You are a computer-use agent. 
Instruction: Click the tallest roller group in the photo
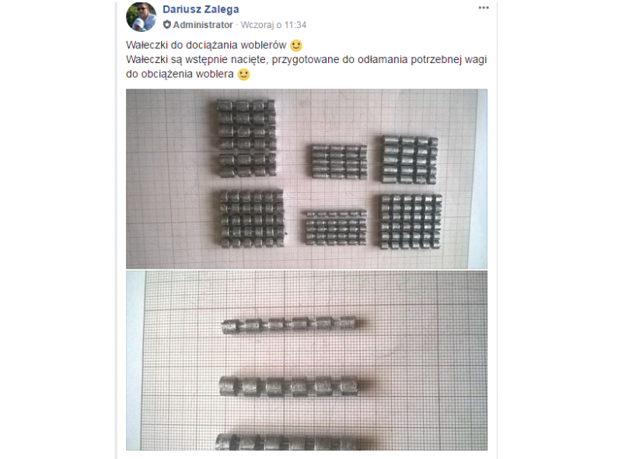click(246, 138)
